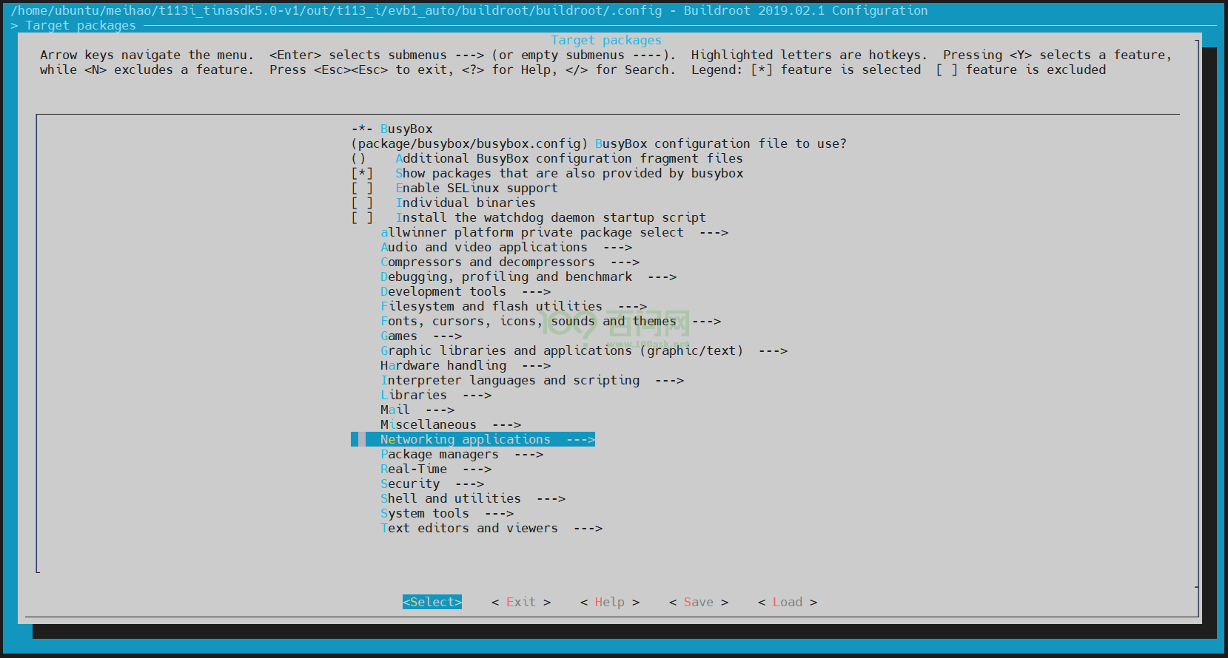Click the Load button
The image size is (1228, 658).
tap(787, 602)
